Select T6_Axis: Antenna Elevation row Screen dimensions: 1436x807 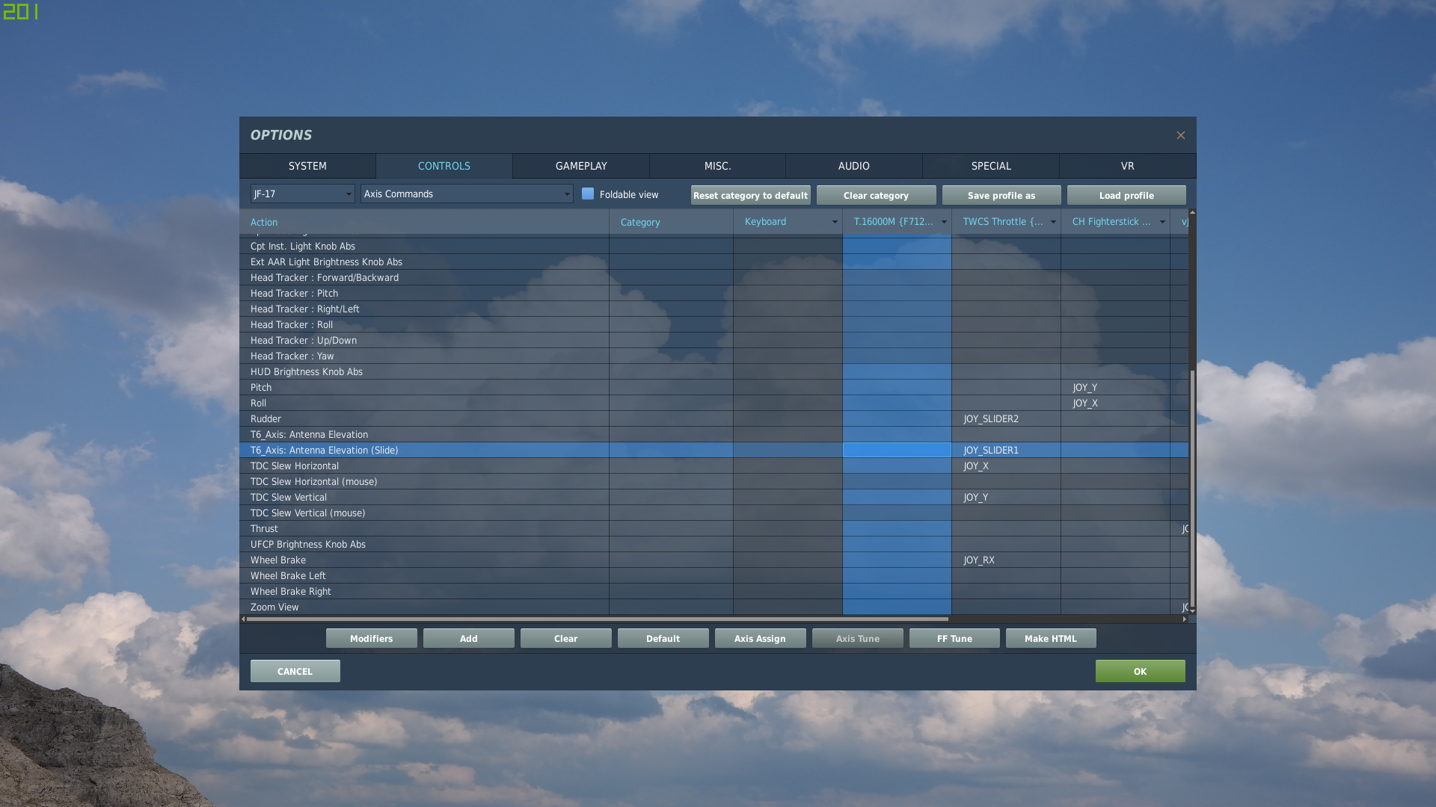point(714,434)
